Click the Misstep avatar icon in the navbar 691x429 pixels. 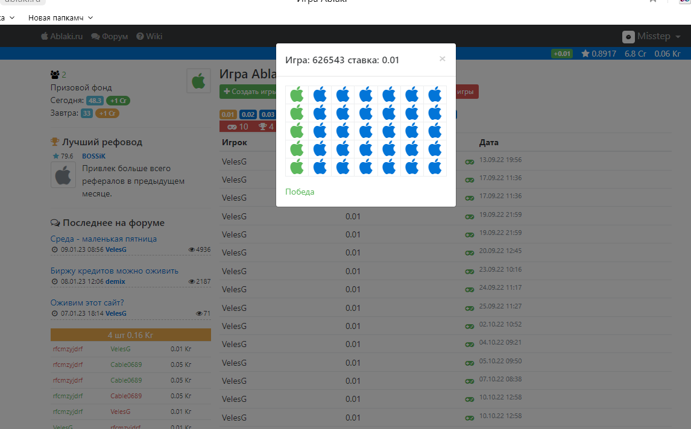[628, 37]
